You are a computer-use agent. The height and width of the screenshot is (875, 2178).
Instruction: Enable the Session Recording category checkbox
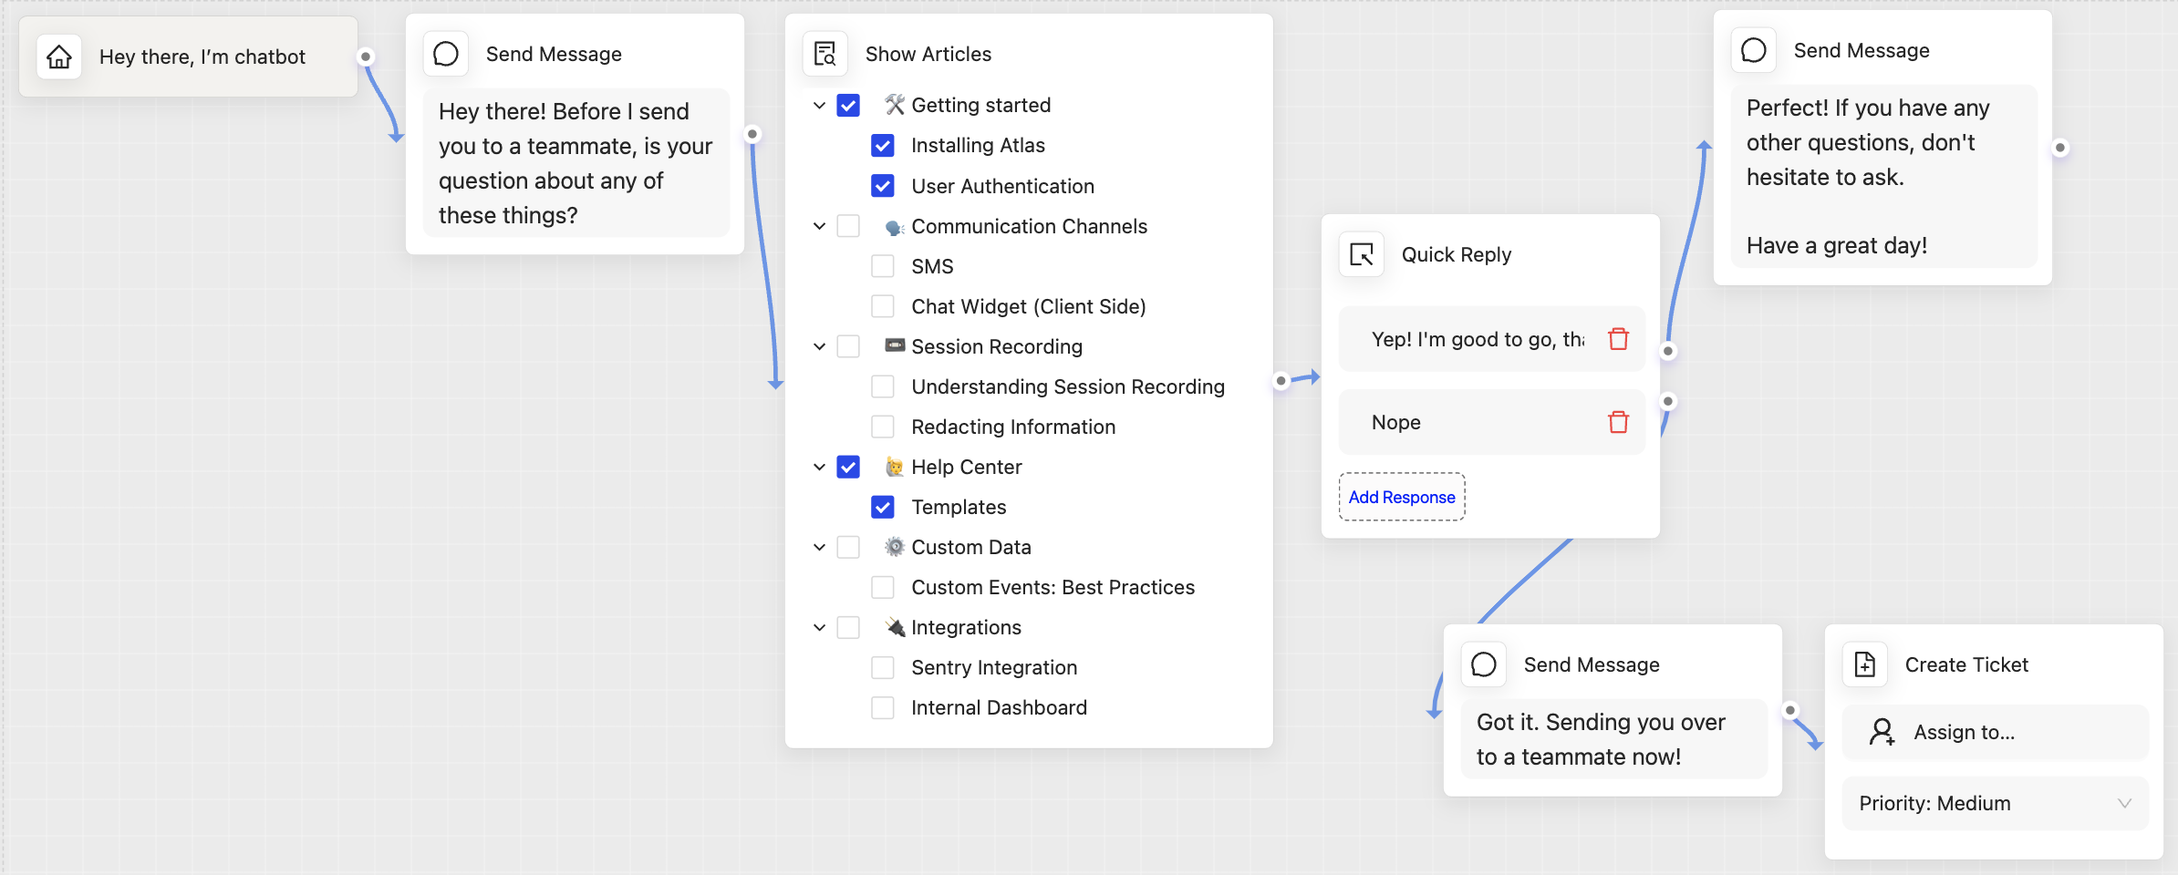coord(848,346)
